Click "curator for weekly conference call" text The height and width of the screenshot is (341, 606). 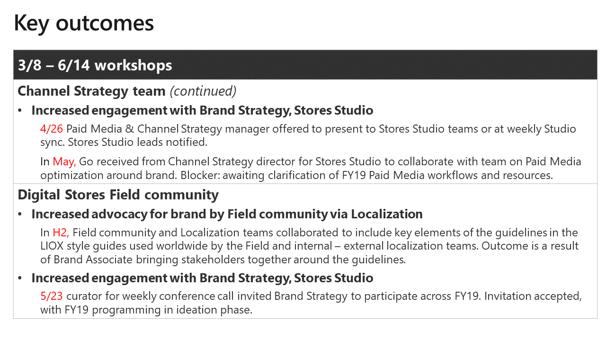coord(141,296)
